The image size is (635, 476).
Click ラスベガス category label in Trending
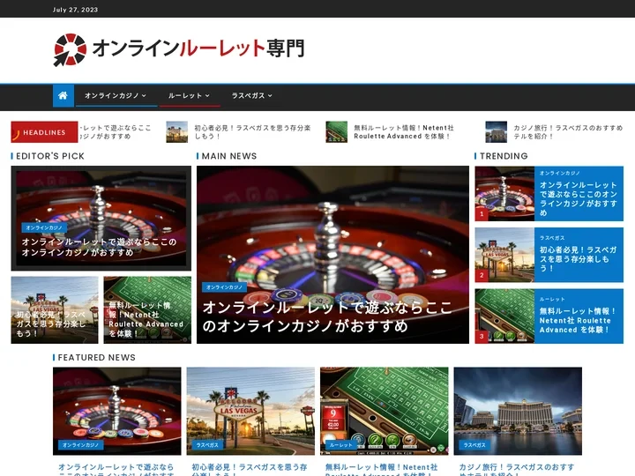(x=552, y=238)
